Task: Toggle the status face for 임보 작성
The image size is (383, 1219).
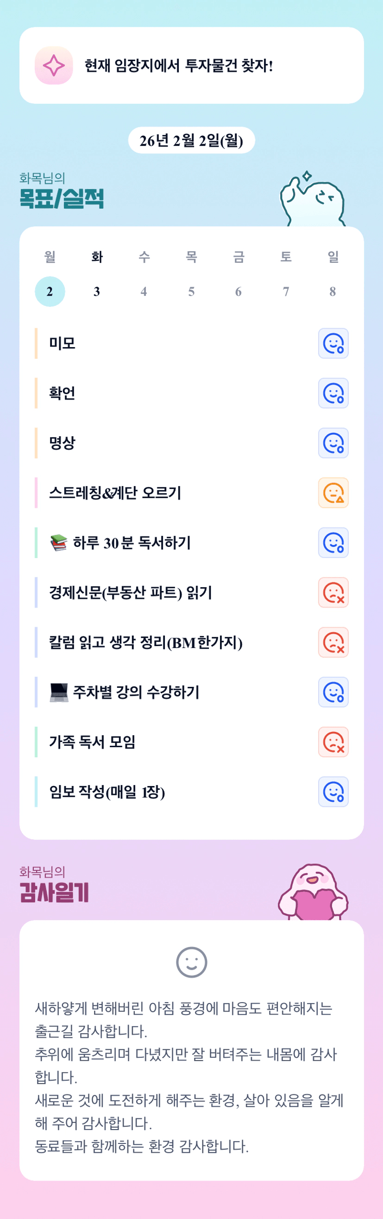Action: pos(333,792)
